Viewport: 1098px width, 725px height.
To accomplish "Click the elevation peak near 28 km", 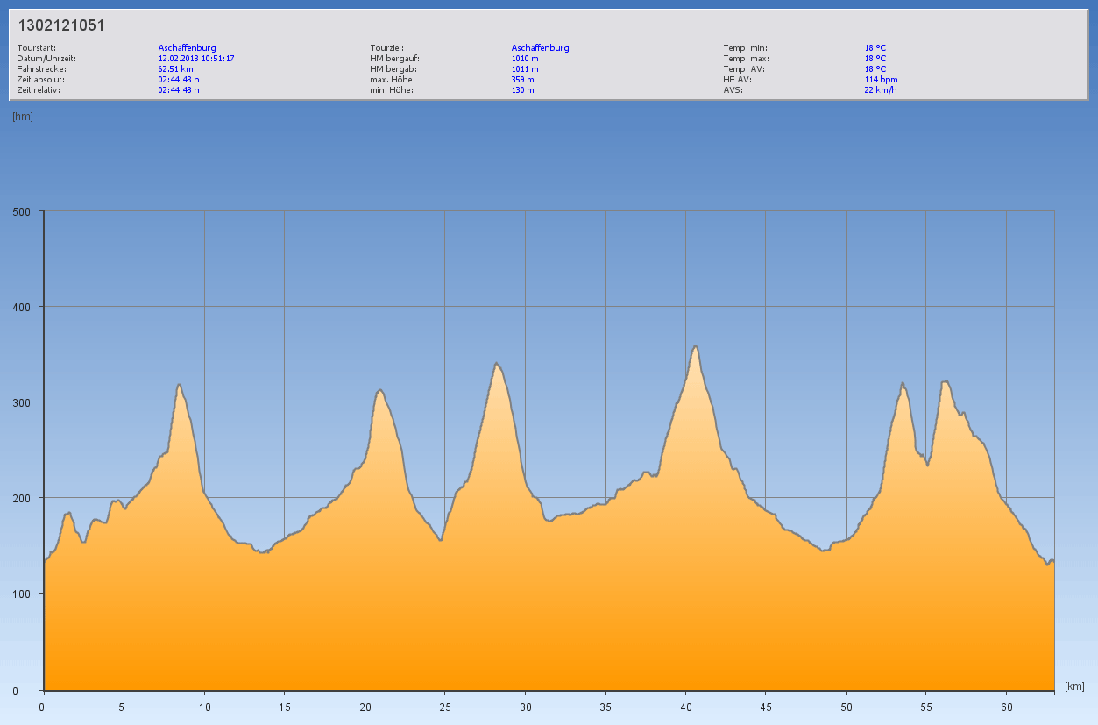I will click(496, 364).
